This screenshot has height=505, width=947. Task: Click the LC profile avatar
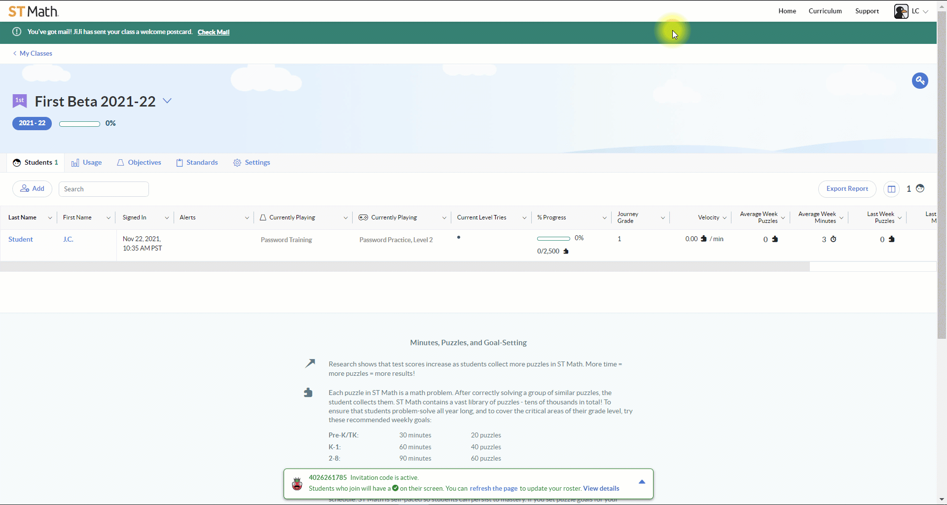click(901, 11)
